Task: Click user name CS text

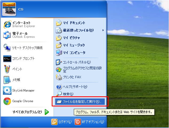Action: [x=21, y=9]
